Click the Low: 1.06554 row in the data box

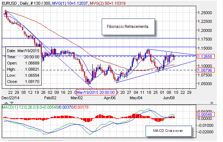click(x=23, y=75)
